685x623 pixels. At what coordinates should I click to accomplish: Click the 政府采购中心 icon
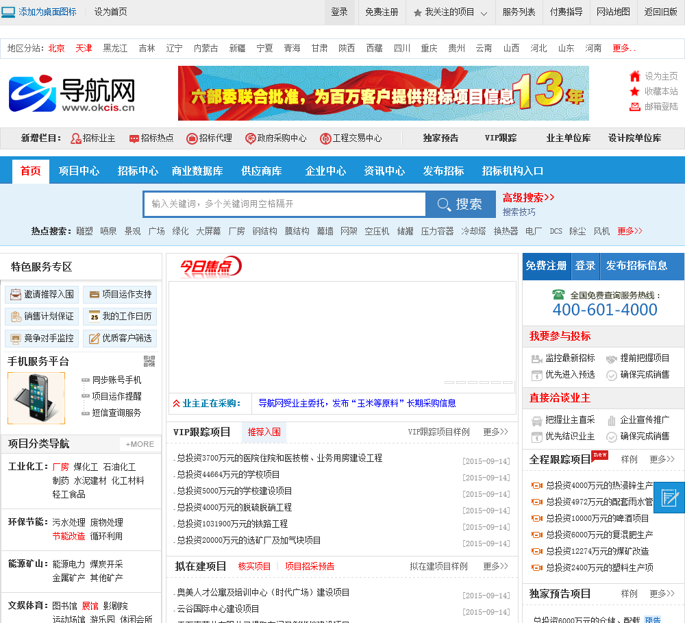coord(250,138)
